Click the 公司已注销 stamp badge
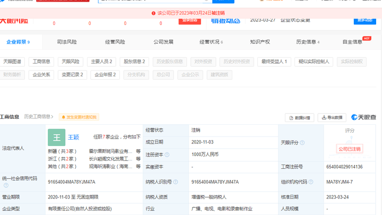 (x=350, y=149)
